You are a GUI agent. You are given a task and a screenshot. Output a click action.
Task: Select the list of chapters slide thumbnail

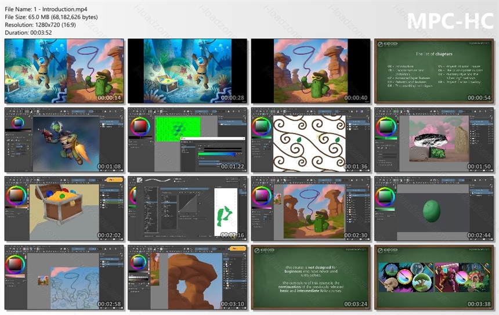[x=434, y=71]
